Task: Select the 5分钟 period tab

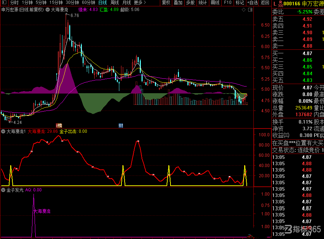Action: (41, 3)
